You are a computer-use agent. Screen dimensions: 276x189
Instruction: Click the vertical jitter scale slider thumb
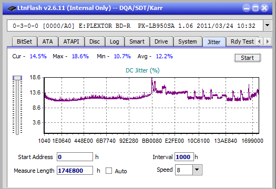click(17, 78)
